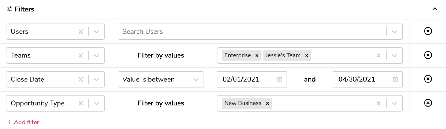Remove the Close Date filter row

tap(428, 79)
